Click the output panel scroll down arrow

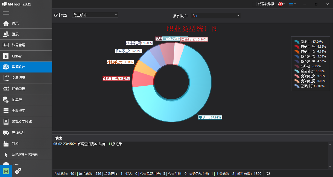click(x=330, y=167)
